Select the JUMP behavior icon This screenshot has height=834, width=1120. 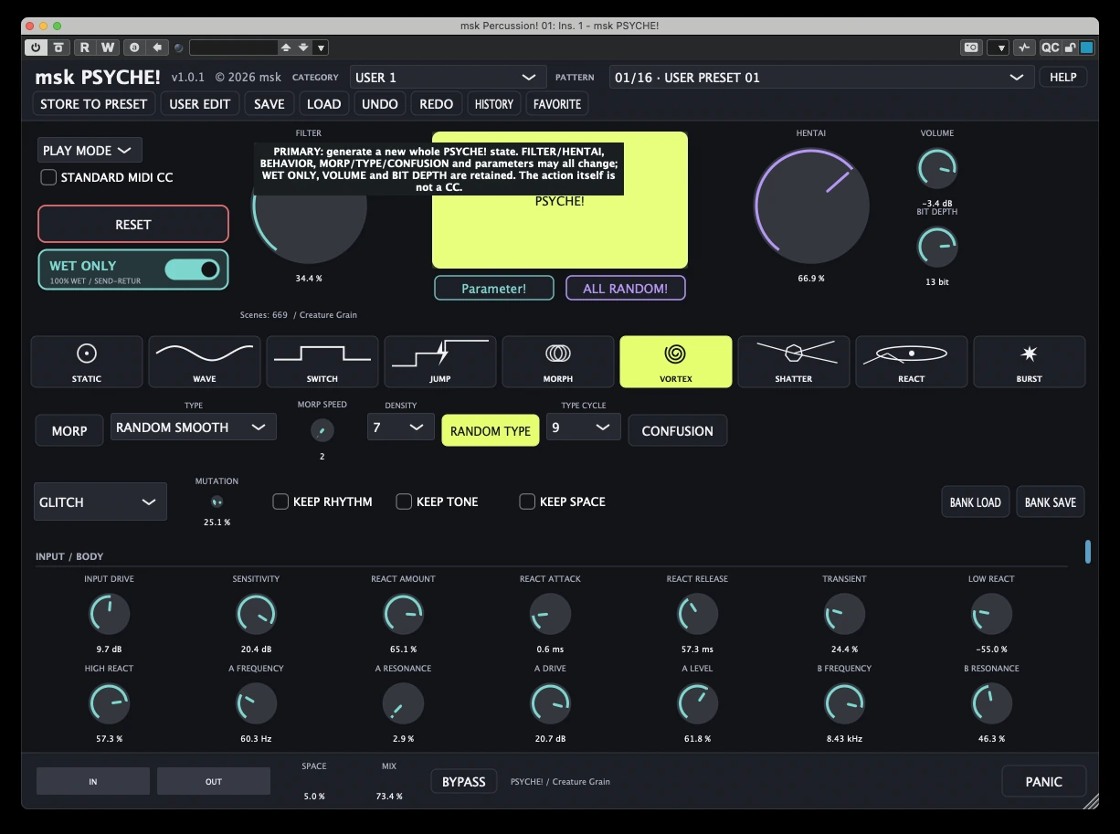[440, 362]
